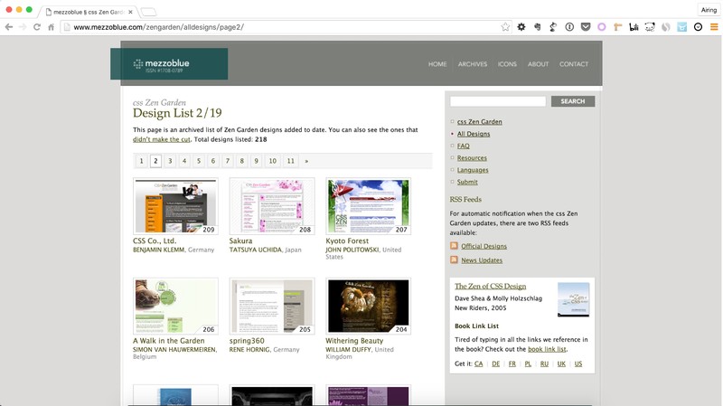The height and width of the screenshot is (406, 723).
Task: Click the address bar URL
Action: point(159,27)
